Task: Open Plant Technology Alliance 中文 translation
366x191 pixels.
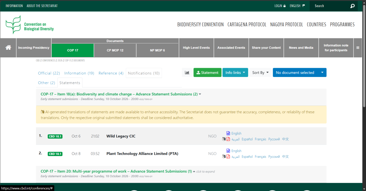Action: click(x=285, y=157)
